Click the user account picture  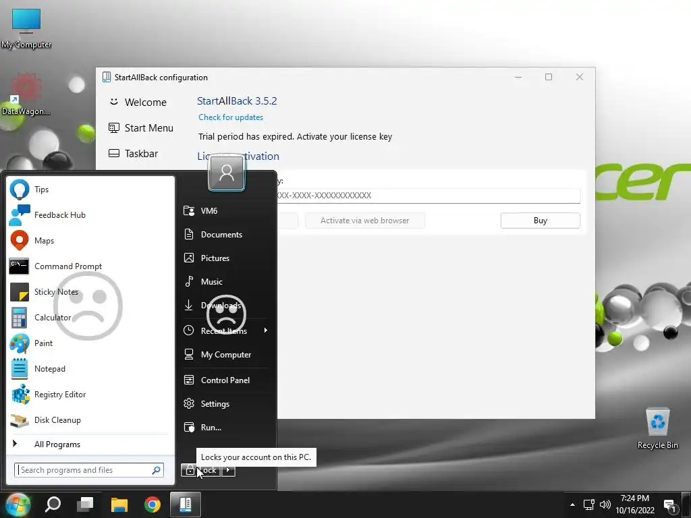[x=227, y=173]
